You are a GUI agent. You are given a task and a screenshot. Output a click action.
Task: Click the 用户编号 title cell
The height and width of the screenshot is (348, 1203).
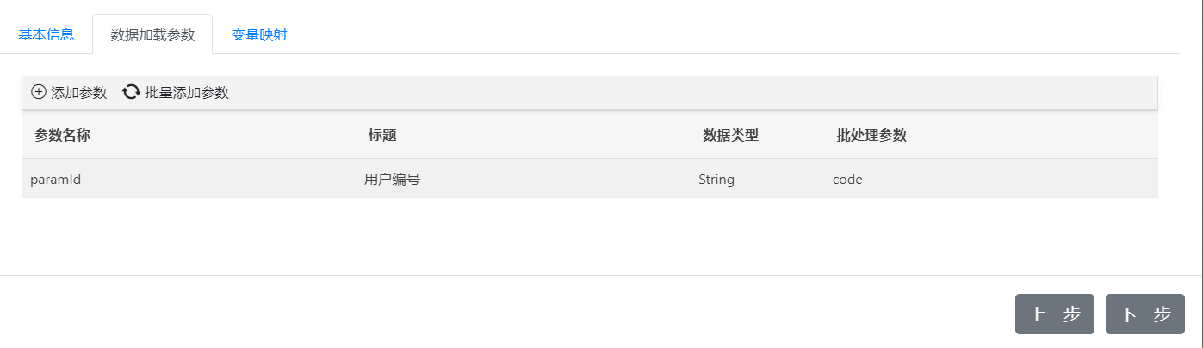(392, 180)
